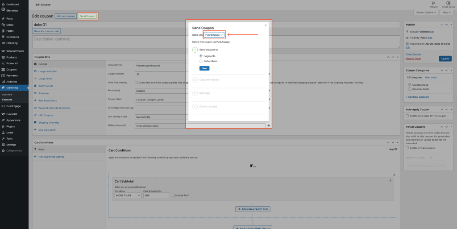Close the Send Coupon dialog
The image size is (457, 229).
(x=265, y=25)
